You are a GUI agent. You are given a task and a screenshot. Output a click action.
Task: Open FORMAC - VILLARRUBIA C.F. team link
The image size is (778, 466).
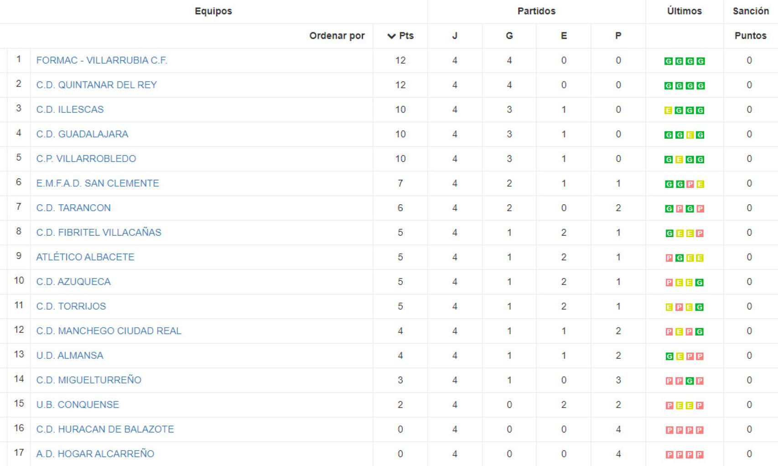[x=102, y=60]
